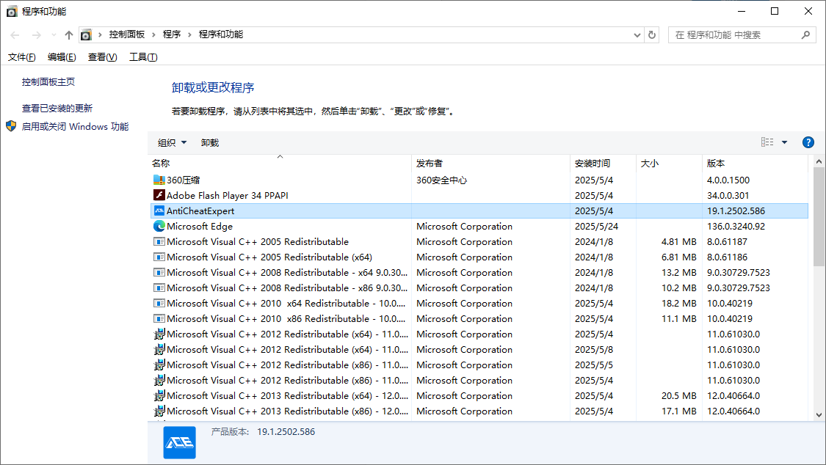The height and width of the screenshot is (465, 826).
Task: Click the 6.81 MB size cell
Action: tap(679, 257)
